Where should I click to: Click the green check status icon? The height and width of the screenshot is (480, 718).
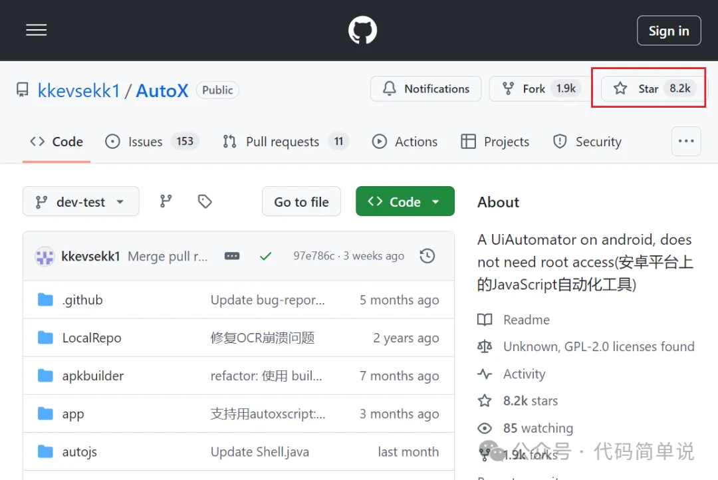(265, 256)
